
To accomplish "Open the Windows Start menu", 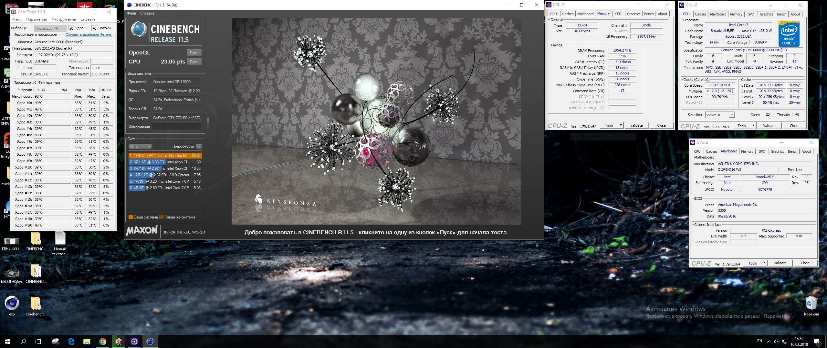I will (x=8, y=342).
